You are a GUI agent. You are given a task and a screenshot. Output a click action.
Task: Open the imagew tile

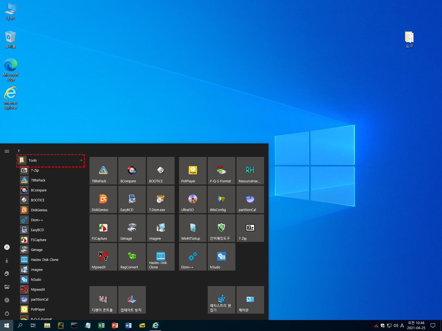tap(161, 228)
